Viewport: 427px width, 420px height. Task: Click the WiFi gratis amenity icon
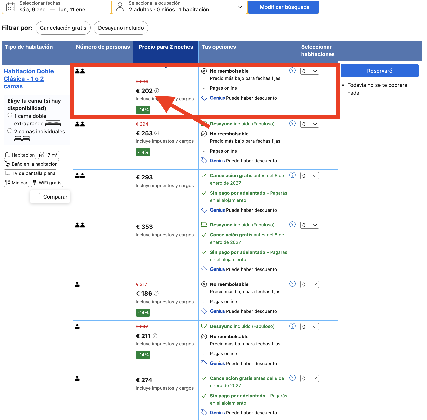tap(35, 183)
